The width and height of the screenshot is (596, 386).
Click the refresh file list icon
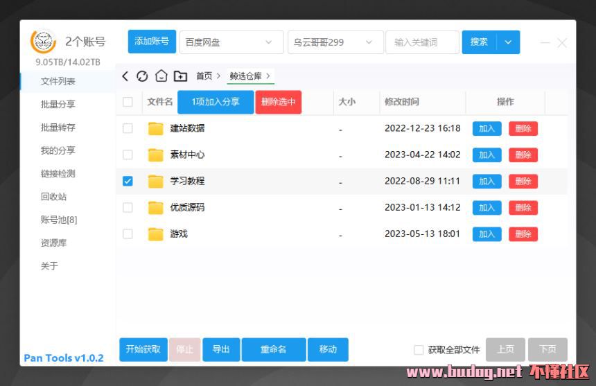pos(142,76)
